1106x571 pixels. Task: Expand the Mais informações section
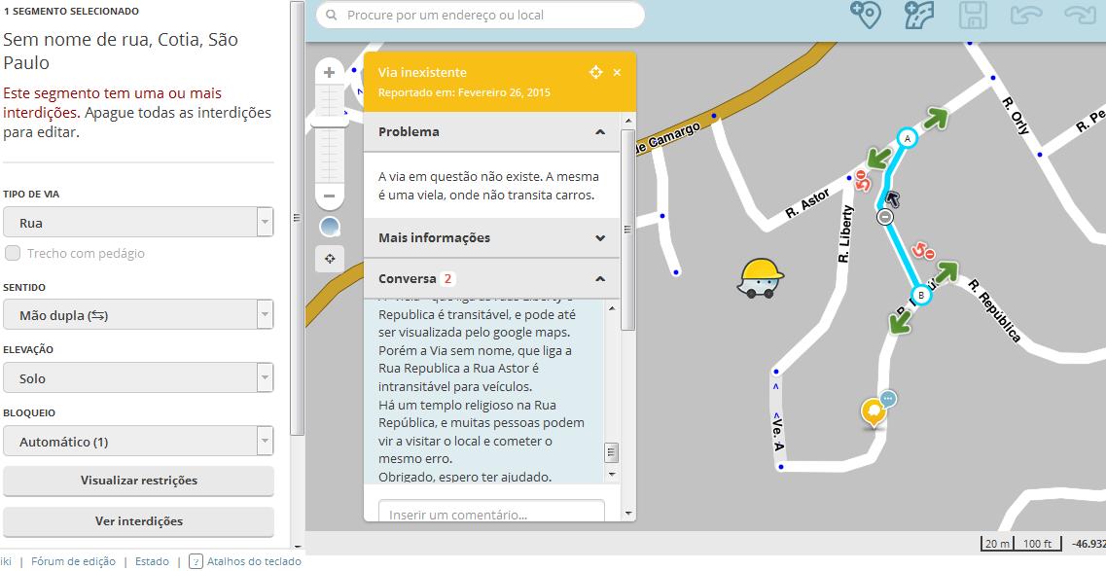491,237
